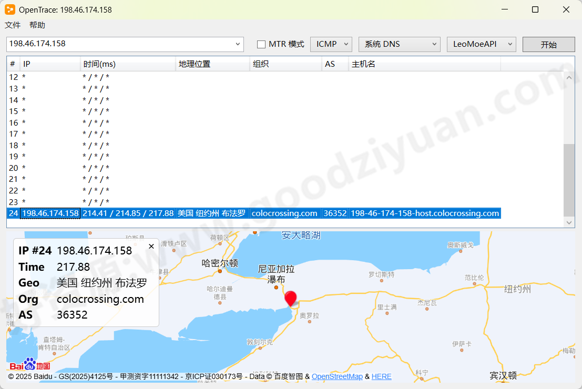Click the OpenTrace application icon in the title bar
Image resolution: width=582 pixels, height=389 pixels.
10,9
